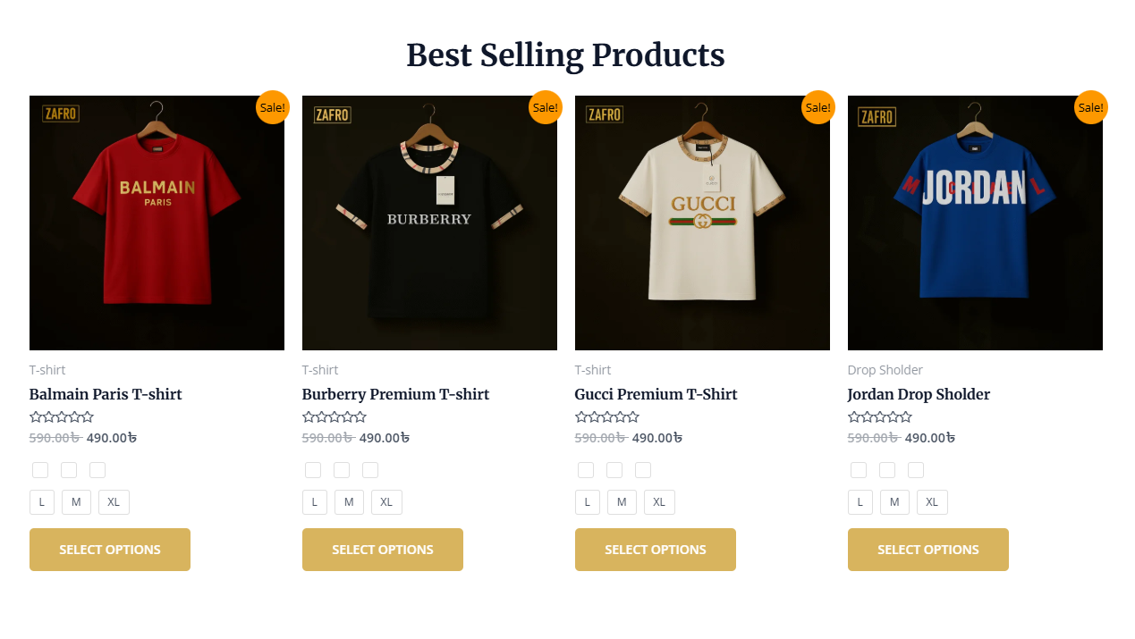Select size L for Balmain Paris T-shirt
This screenshot has width=1135, height=639.
pos(42,502)
